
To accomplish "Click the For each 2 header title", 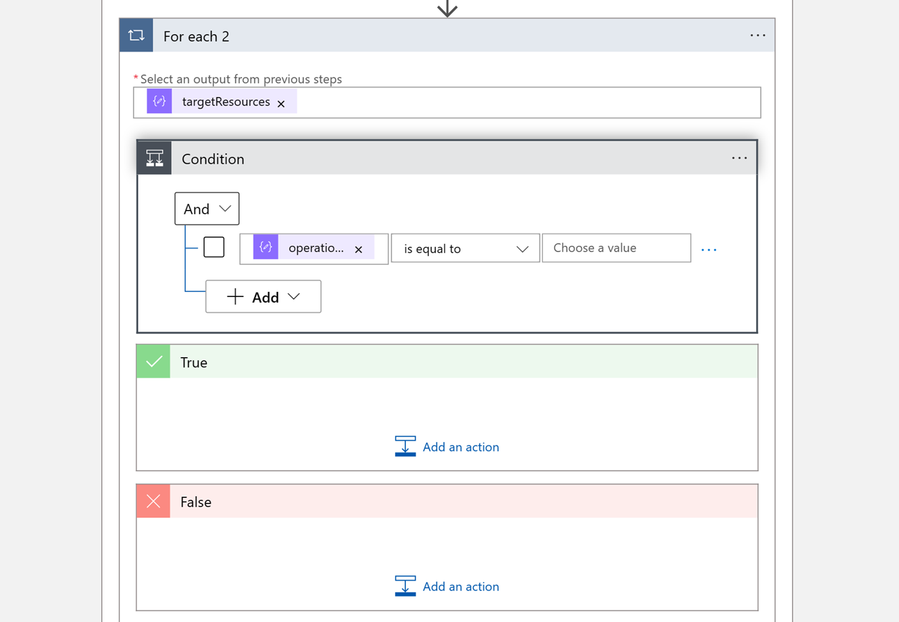I will 196,36.
